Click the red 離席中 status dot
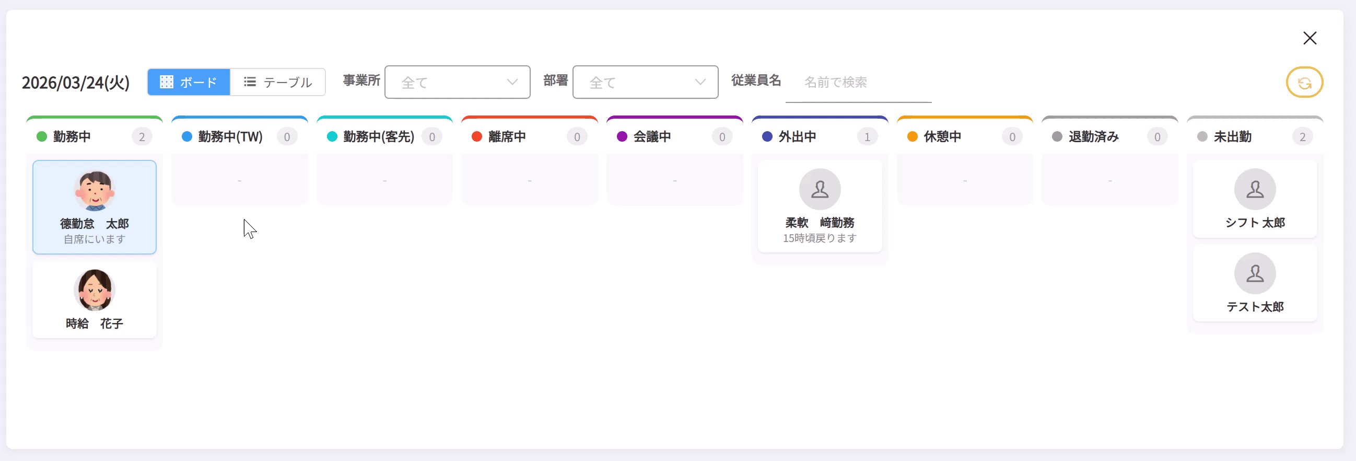 click(477, 137)
